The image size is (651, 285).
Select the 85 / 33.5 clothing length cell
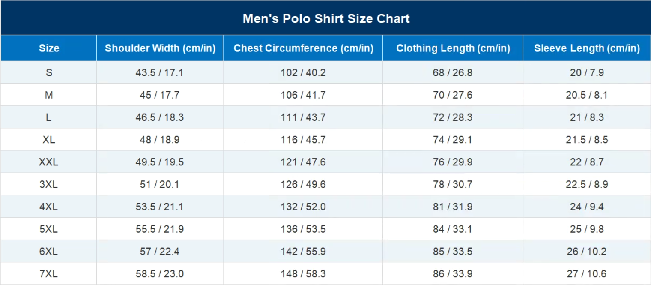pyautogui.click(x=453, y=251)
